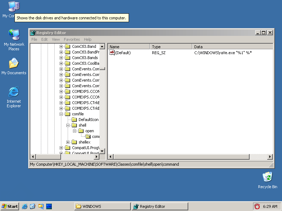Click the value pane's scroll left arrow

pyautogui.click(x=111, y=156)
